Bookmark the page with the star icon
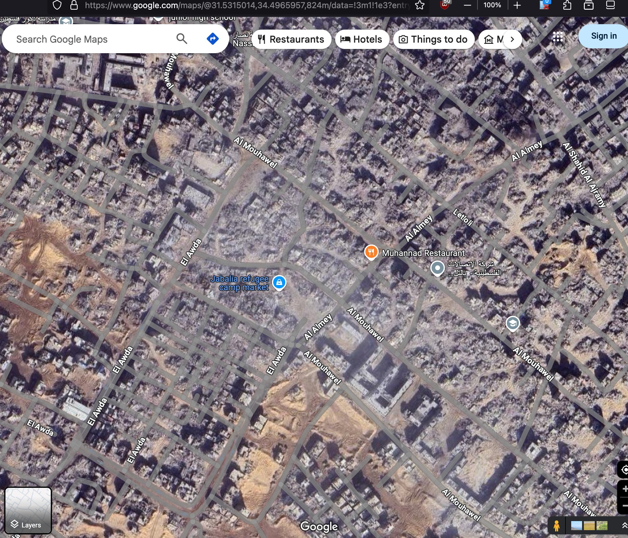The image size is (628, 538). pos(420,5)
